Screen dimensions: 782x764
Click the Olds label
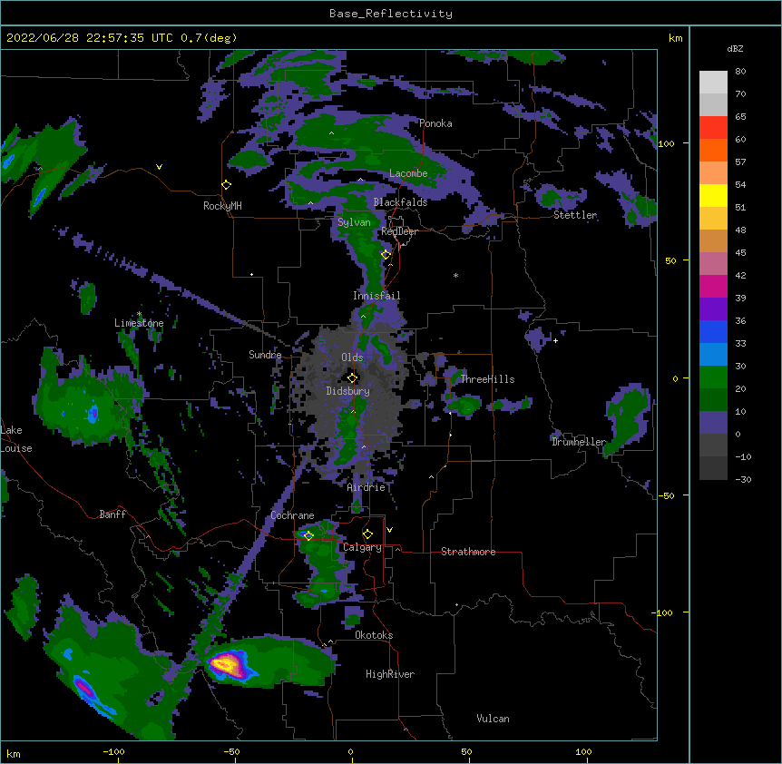pyautogui.click(x=352, y=358)
